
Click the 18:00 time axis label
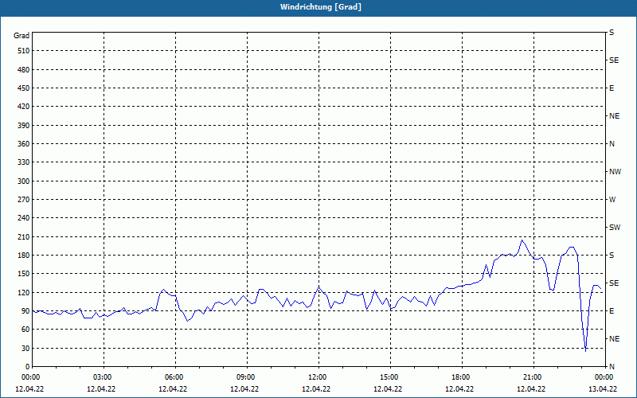coord(461,377)
